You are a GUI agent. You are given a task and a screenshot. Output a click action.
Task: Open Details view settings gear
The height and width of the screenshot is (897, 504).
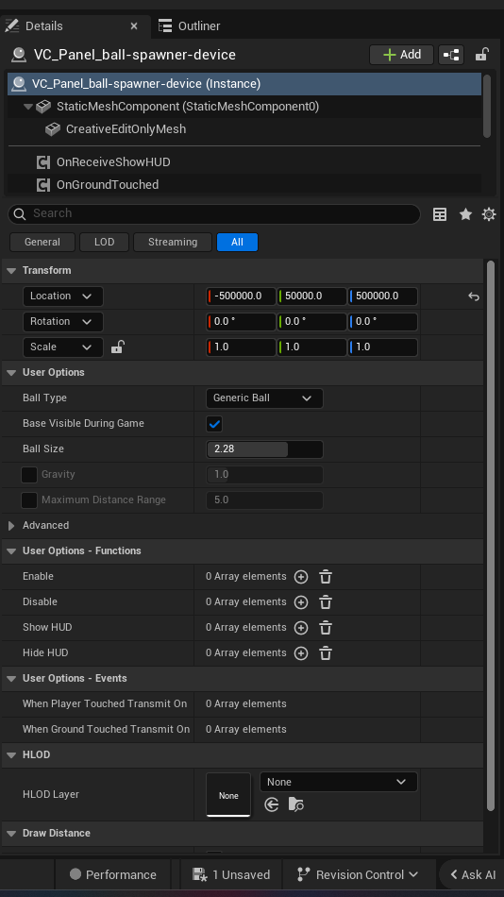click(x=489, y=214)
